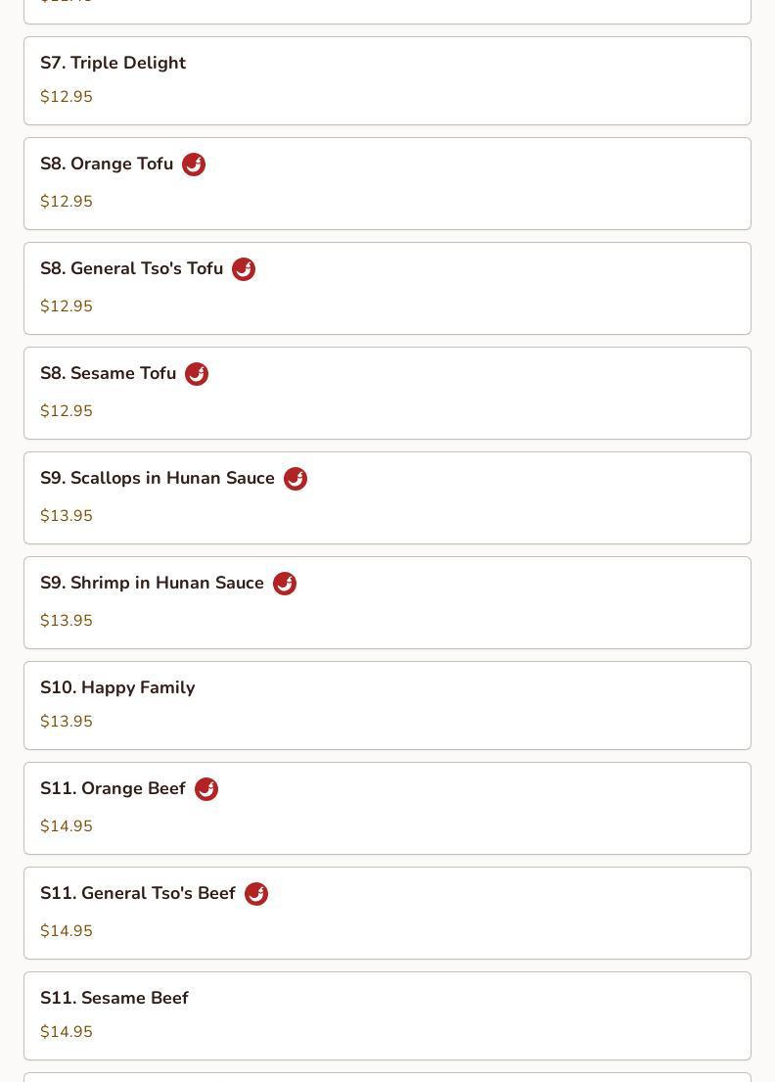Image resolution: width=775 pixels, height=1082 pixels.
Task: Select S9. Scallops in Hunan Sauce
Action: (387, 498)
